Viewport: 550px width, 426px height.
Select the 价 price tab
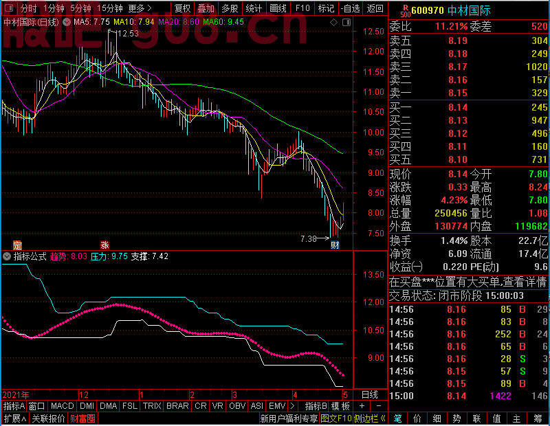[417, 418]
